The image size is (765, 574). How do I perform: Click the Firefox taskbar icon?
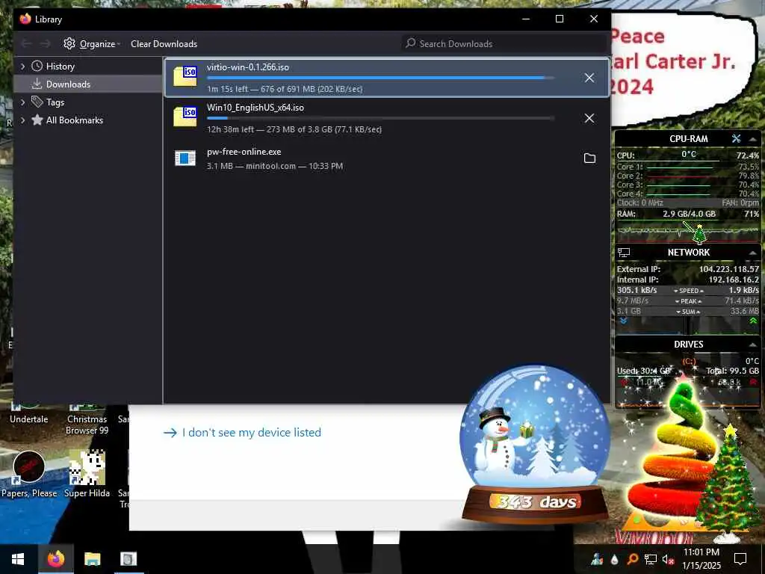(55, 559)
